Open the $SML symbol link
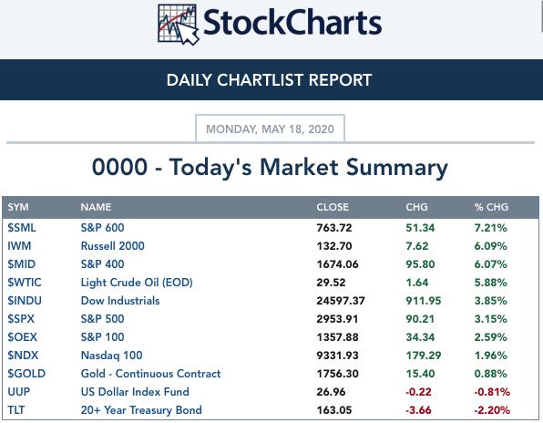 (x=22, y=228)
